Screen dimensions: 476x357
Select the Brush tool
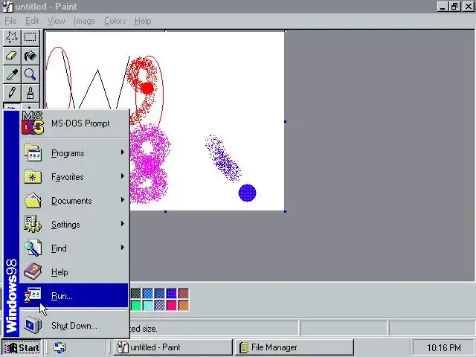coord(30,93)
